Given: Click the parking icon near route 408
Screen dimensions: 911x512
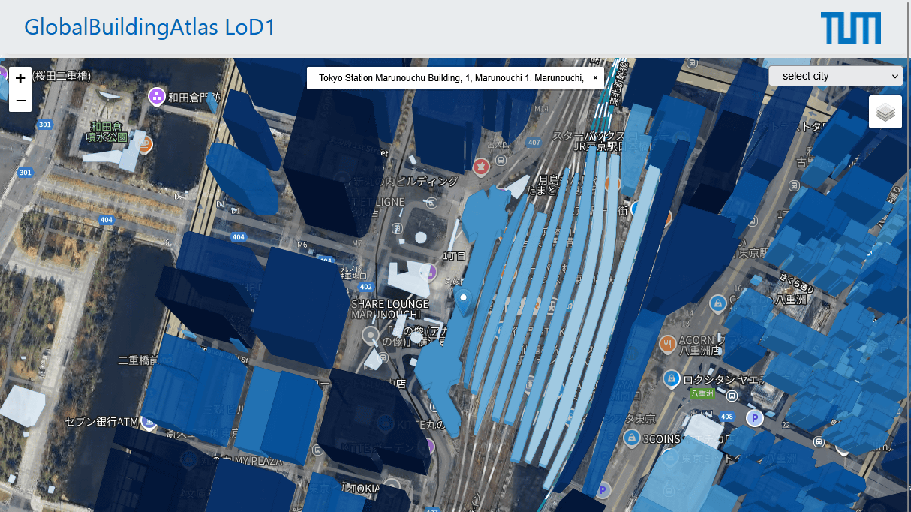Looking at the screenshot, I should coord(755,418).
